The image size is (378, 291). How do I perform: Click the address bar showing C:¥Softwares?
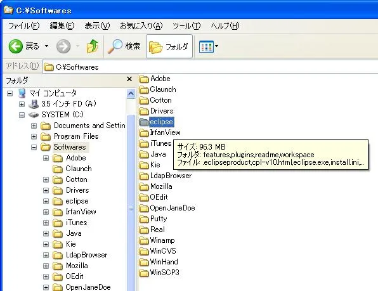tap(210, 67)
